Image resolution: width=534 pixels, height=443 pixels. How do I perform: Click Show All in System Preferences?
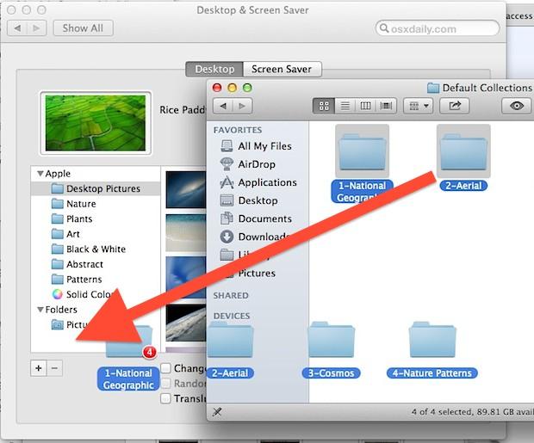coord(83,28)
